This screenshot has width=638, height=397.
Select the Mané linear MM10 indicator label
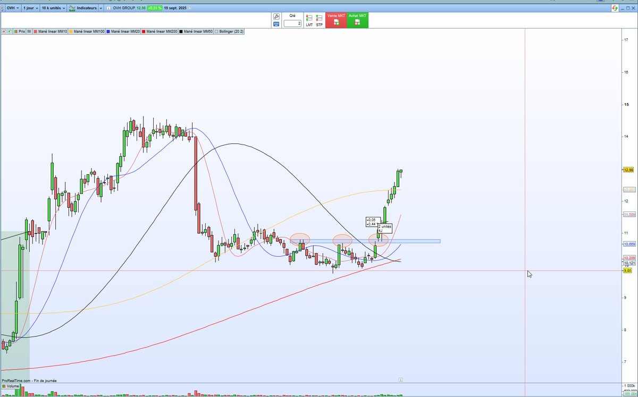coord(51,32)
